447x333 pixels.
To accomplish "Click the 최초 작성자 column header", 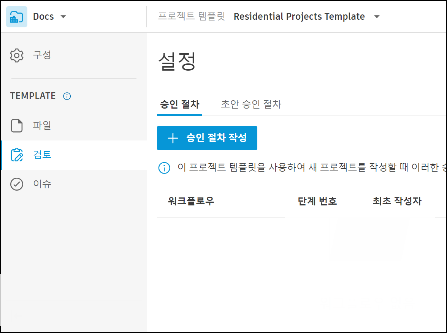I will coord(397,201).
